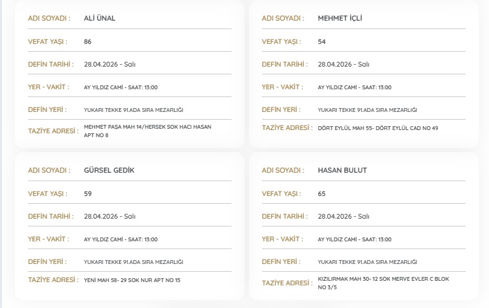Click the mosque and time in Gürsel Gedik's card
This screenshot has height=308, width=489.
point(121,239)
